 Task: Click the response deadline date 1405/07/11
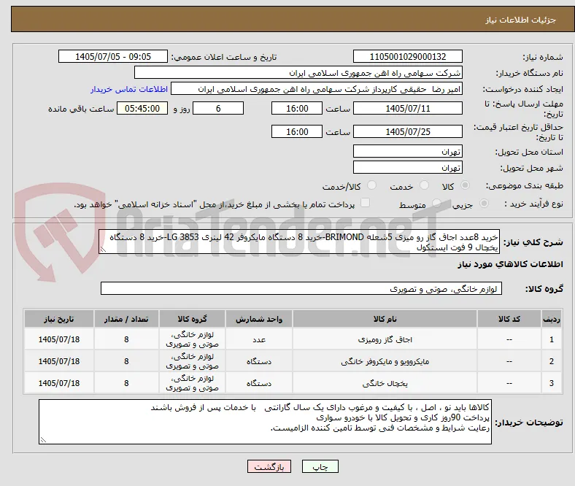408,109
